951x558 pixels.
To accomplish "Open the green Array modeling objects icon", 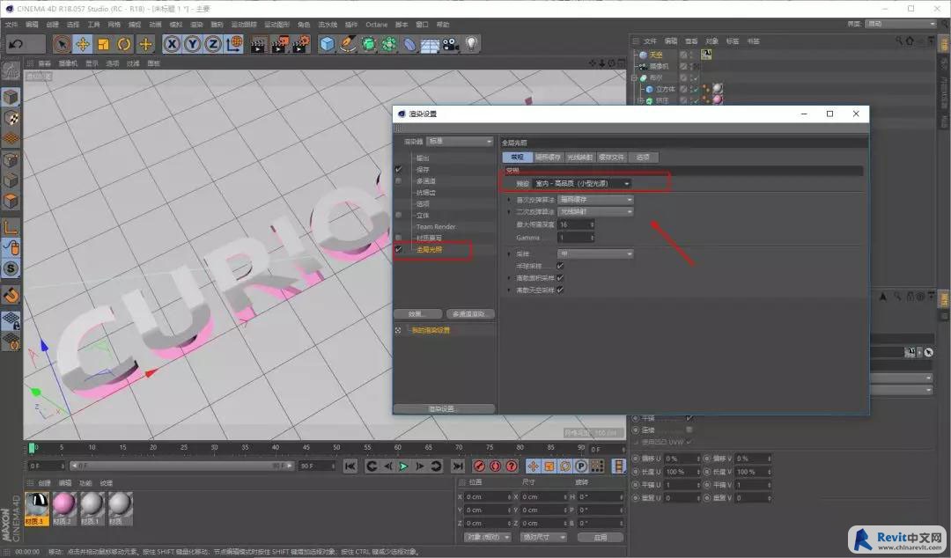I will coord(389,44).
